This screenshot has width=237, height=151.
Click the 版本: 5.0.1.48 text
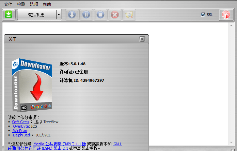coord(73,64)
